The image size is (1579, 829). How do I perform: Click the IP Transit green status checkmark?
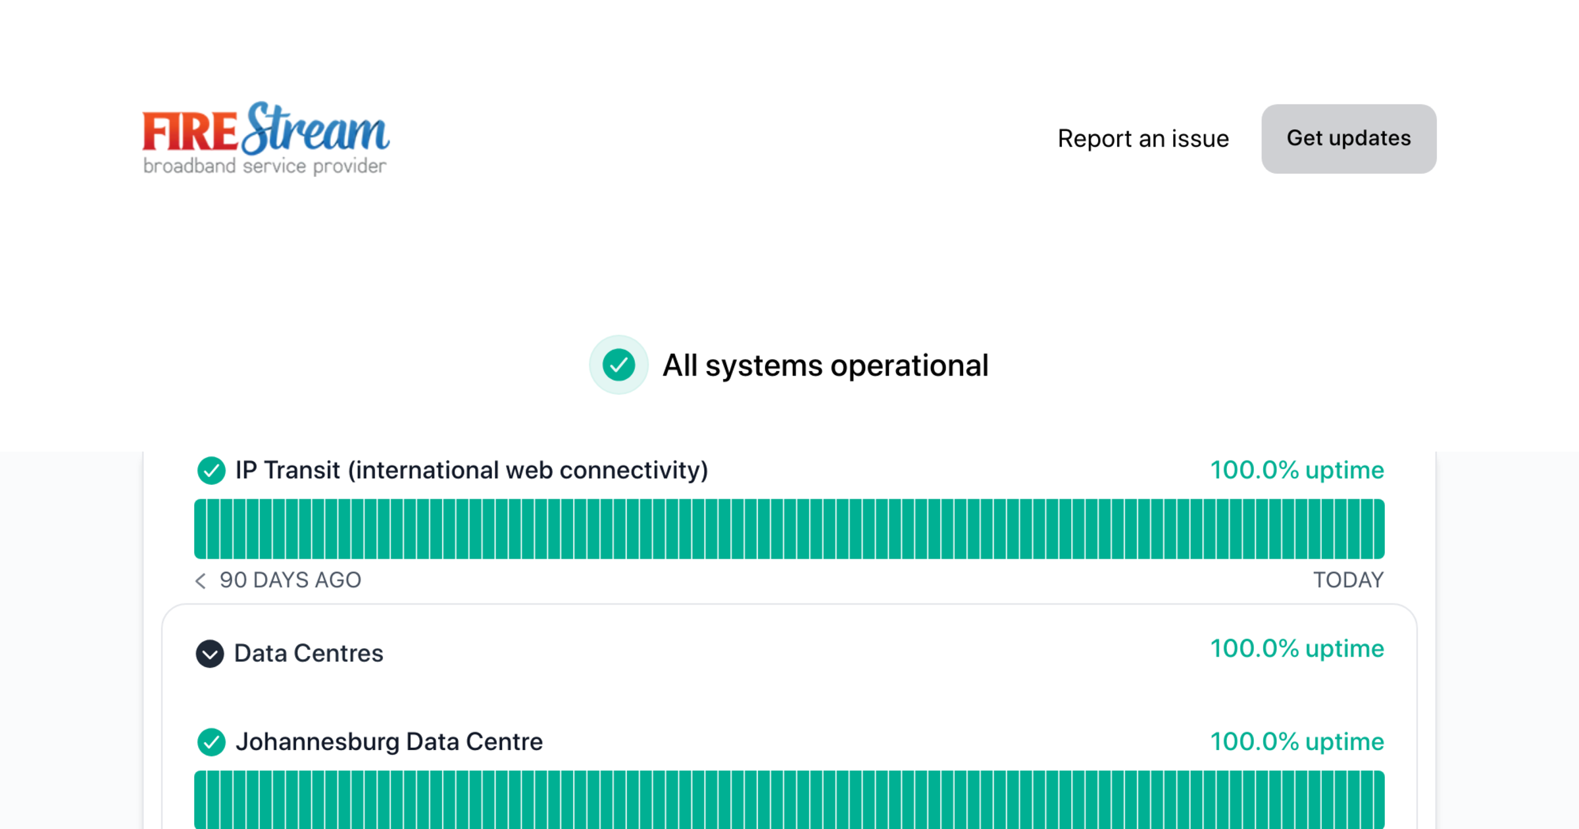[x=211, y=470]
